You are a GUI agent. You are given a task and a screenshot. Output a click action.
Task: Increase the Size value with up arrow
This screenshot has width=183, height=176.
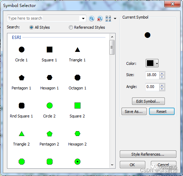162,74
